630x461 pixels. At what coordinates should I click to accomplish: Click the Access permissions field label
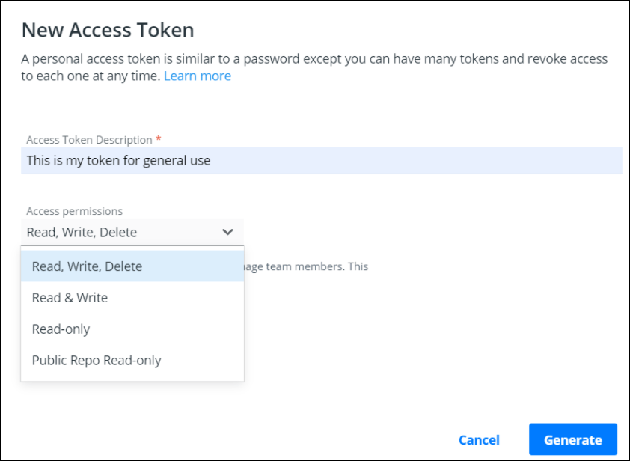[74, 211]
